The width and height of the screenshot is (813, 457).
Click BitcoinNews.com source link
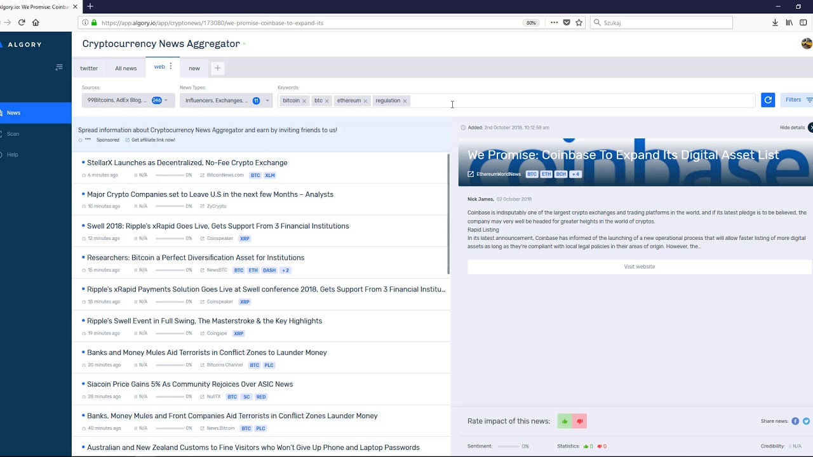[225, 175]
